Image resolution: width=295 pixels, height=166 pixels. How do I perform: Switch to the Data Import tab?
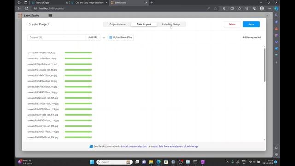click(144, 24)
